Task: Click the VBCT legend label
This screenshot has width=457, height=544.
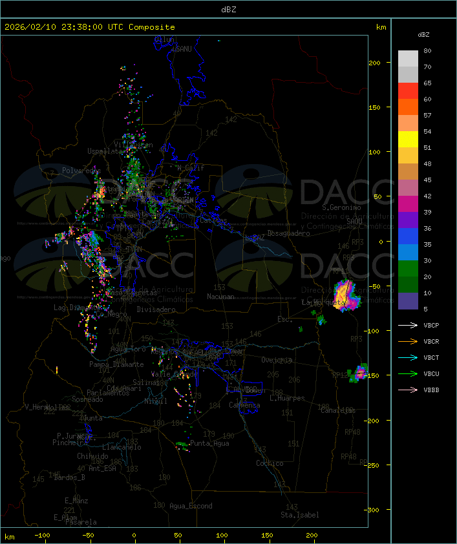Action: [431, 358]
